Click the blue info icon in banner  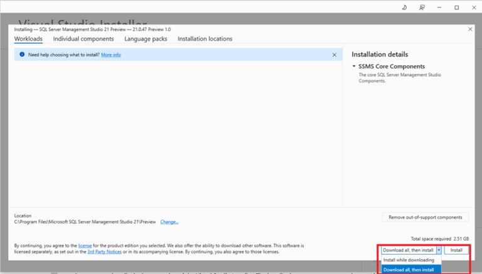[x=22, y=55]
